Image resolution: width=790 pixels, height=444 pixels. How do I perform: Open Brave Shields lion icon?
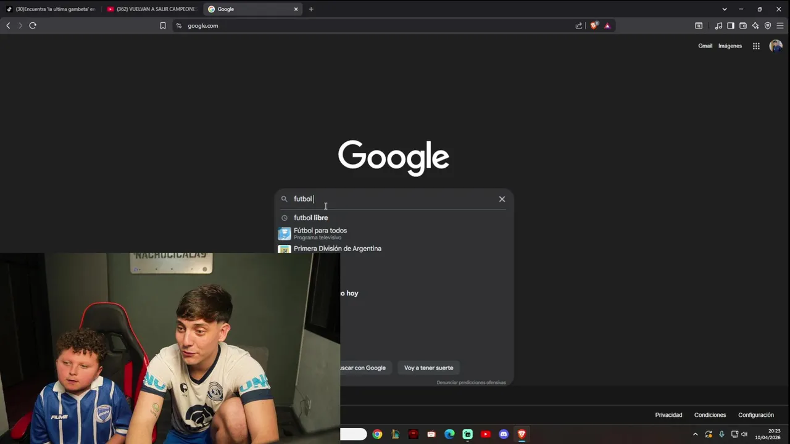click(594, 26)
